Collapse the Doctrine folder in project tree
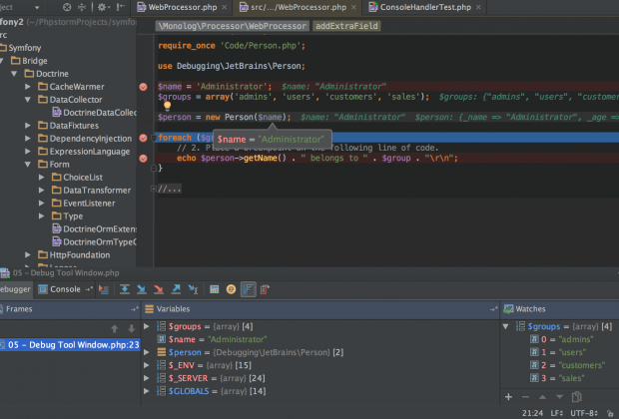Image resolution: width=619 pixels, height=419 pixels. tap(14, 74)
